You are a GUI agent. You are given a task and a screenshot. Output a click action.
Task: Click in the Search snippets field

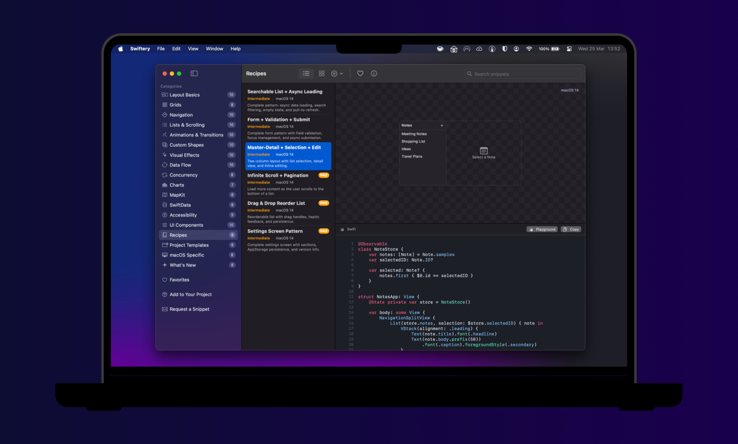click(523, 74)
